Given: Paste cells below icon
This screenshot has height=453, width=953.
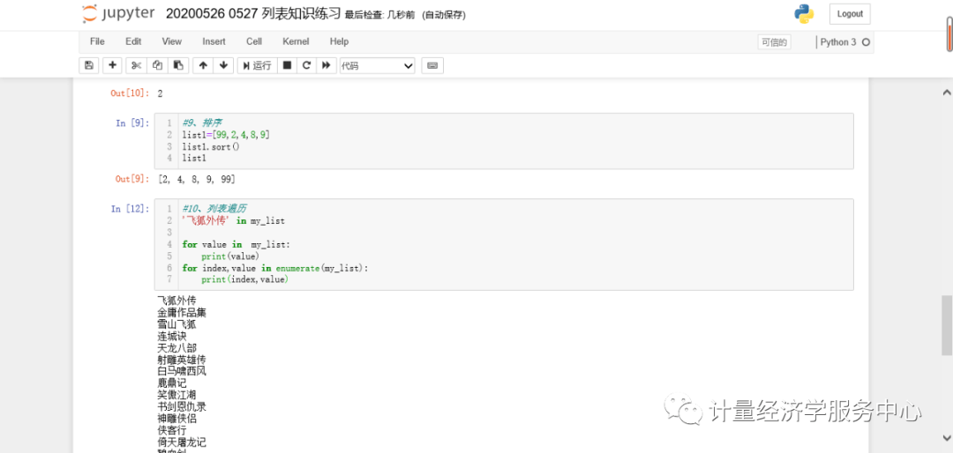Looking at the screenshot, I should [178, 65].
